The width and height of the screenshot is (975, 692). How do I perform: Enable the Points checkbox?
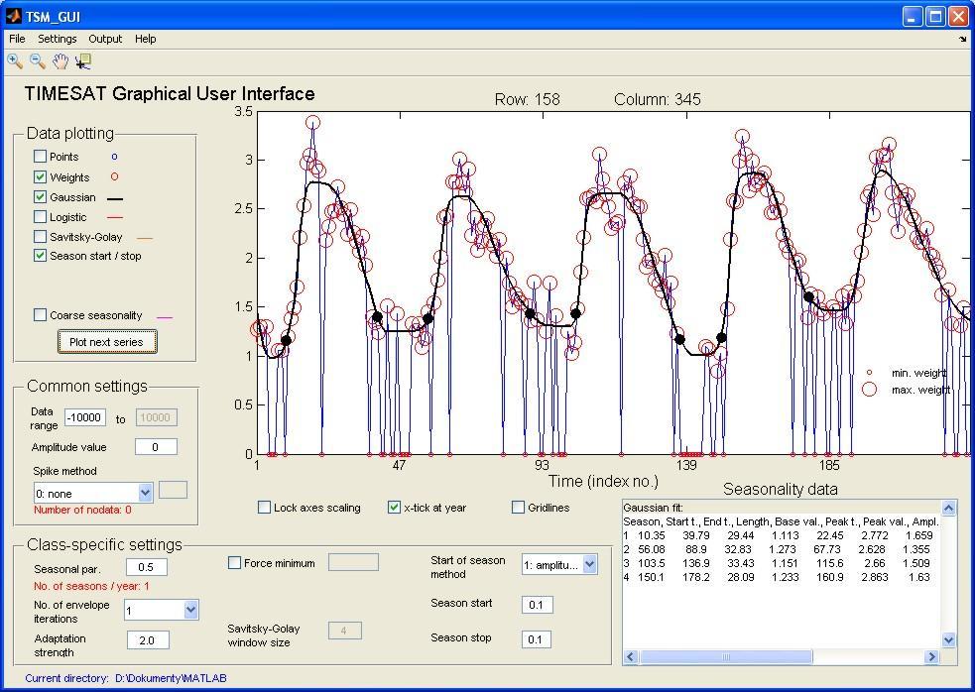[40, 157]
